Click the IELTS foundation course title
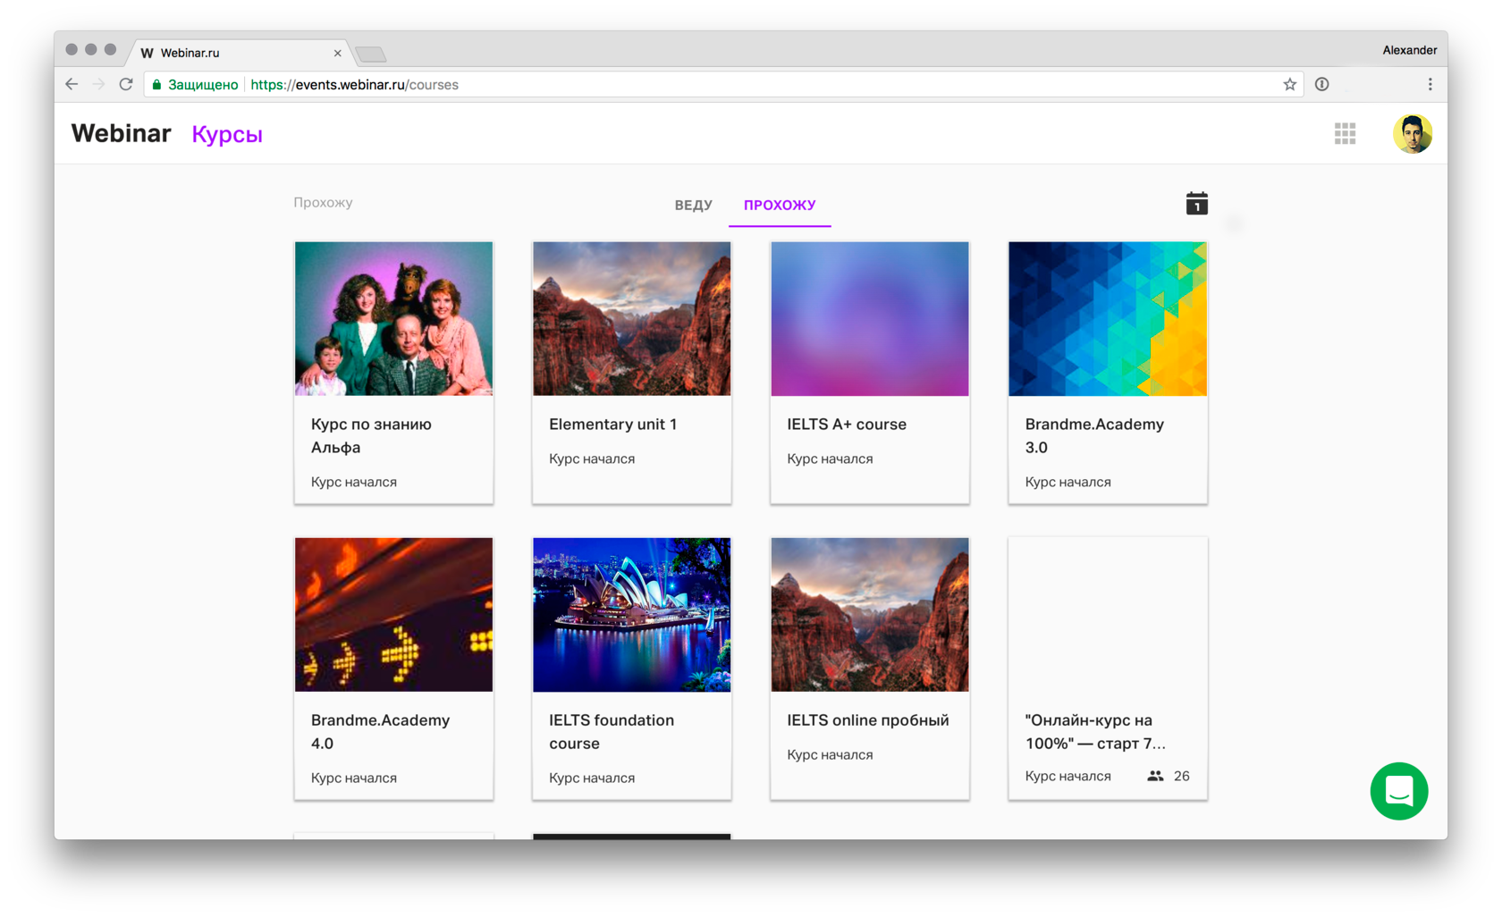This screenshot has height=917, width=1502. click(612, 731)
